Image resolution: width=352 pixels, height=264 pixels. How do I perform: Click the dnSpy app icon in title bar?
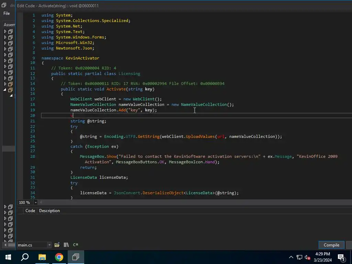(4, 5)
